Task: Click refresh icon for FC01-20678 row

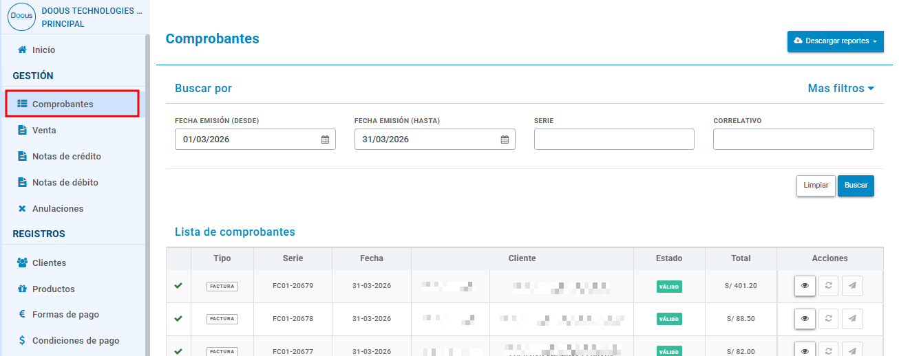Action: [x=828, y=319]
